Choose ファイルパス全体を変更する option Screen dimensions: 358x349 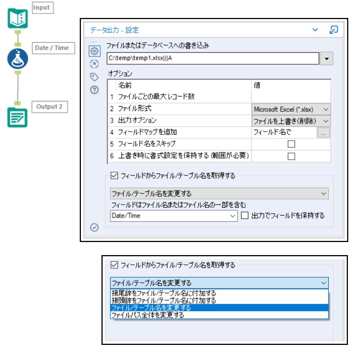(219, 315)
